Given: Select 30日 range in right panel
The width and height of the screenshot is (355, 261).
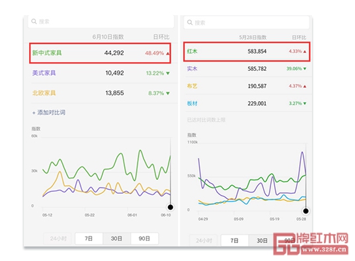Looking at the screenshot, I should tap(262, 241).
